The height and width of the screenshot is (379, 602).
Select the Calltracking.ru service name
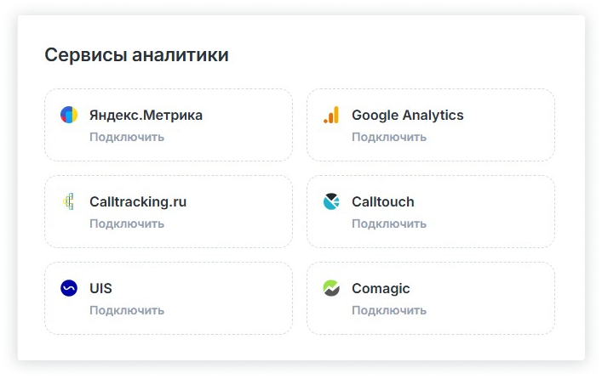[x=137, y=201]
